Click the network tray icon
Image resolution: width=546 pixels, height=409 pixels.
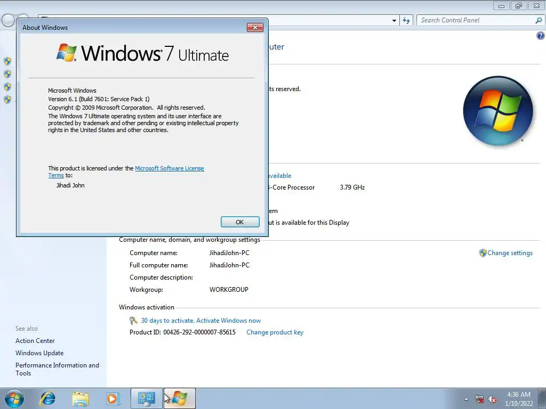pos(479,399)
